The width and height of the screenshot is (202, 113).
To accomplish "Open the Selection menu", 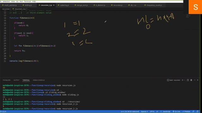I will (6, 1).
